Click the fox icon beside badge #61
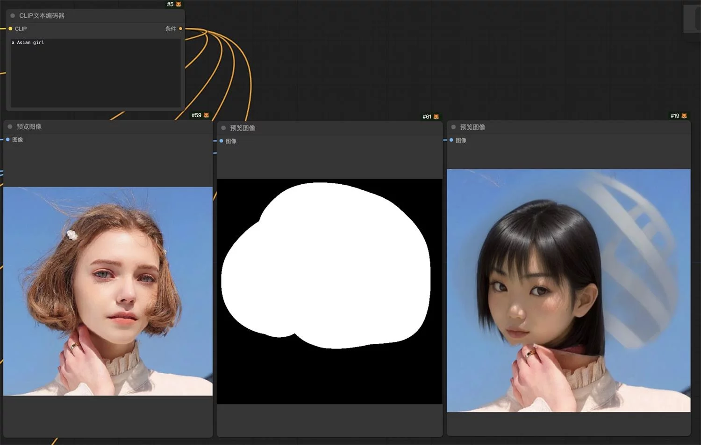The height and width of the screenshot is (445, 701). click(x=436, y=117)
